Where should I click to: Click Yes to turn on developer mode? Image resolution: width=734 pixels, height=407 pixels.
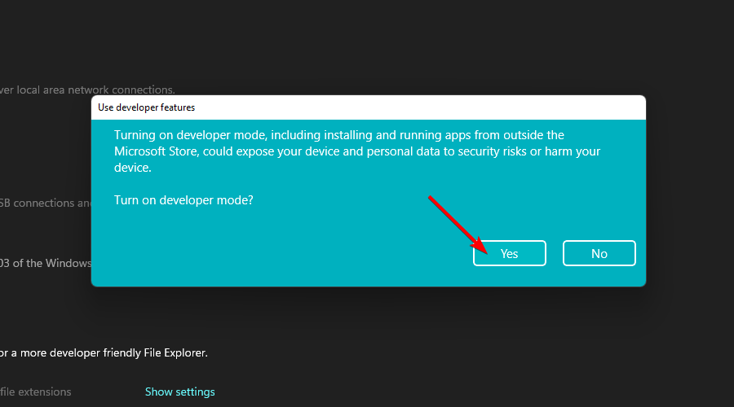point(509,253)
